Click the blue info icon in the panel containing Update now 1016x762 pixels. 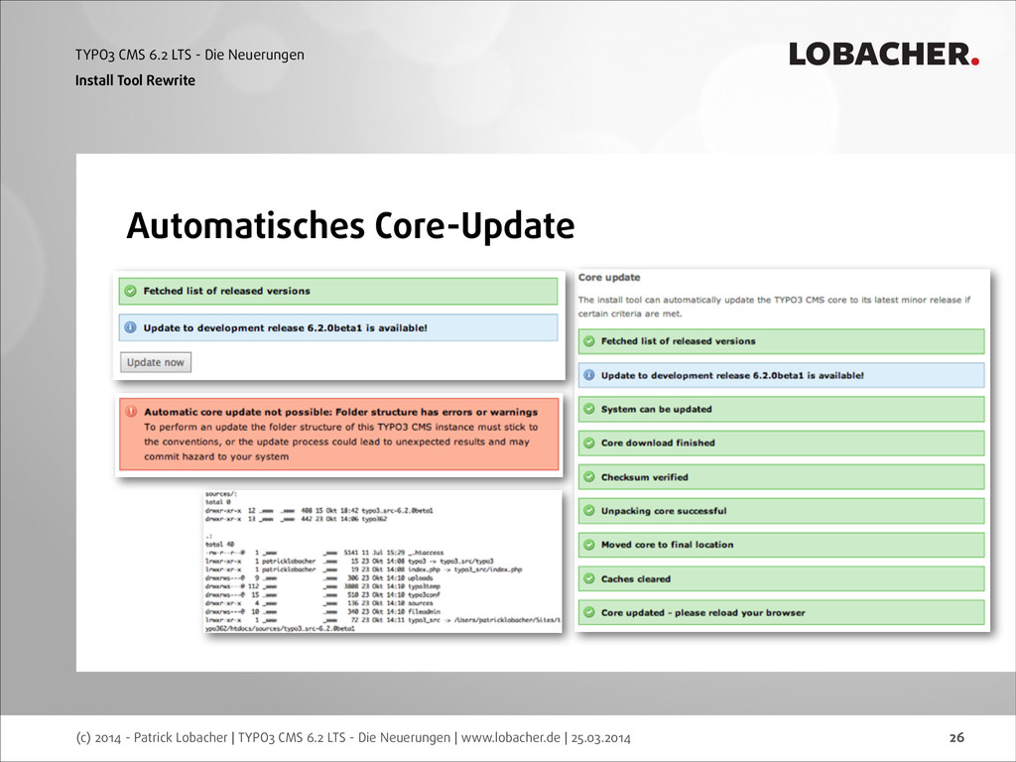130,327
